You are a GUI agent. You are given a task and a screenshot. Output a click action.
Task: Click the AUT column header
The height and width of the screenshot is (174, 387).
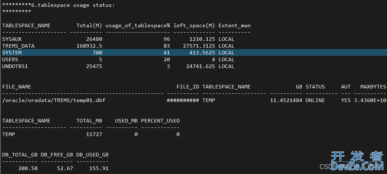pos(346,87)
